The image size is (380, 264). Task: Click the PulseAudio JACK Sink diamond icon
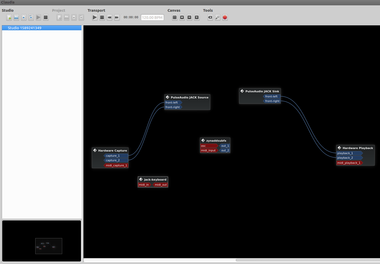(x=242, y=91)
